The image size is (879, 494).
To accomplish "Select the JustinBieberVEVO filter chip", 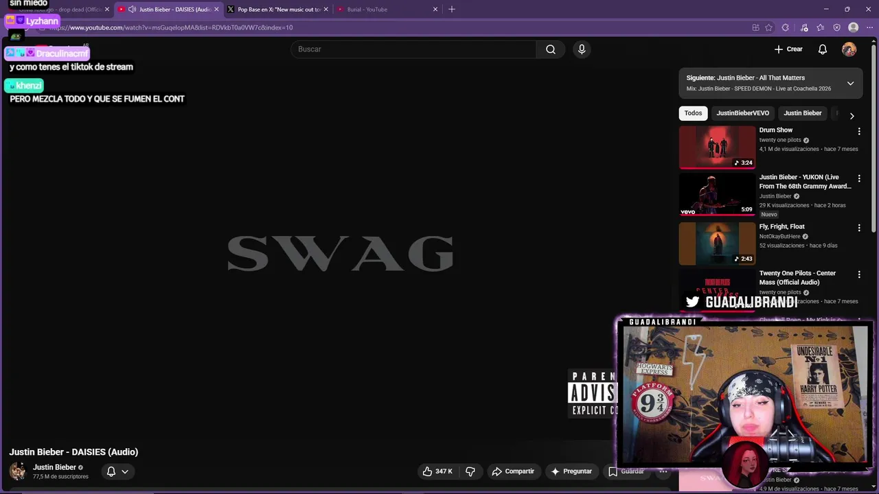I will click(x=742, y=113).
